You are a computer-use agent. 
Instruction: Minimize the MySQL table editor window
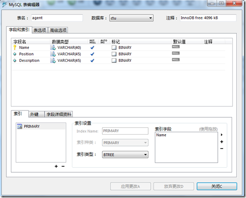click(212, 3)
